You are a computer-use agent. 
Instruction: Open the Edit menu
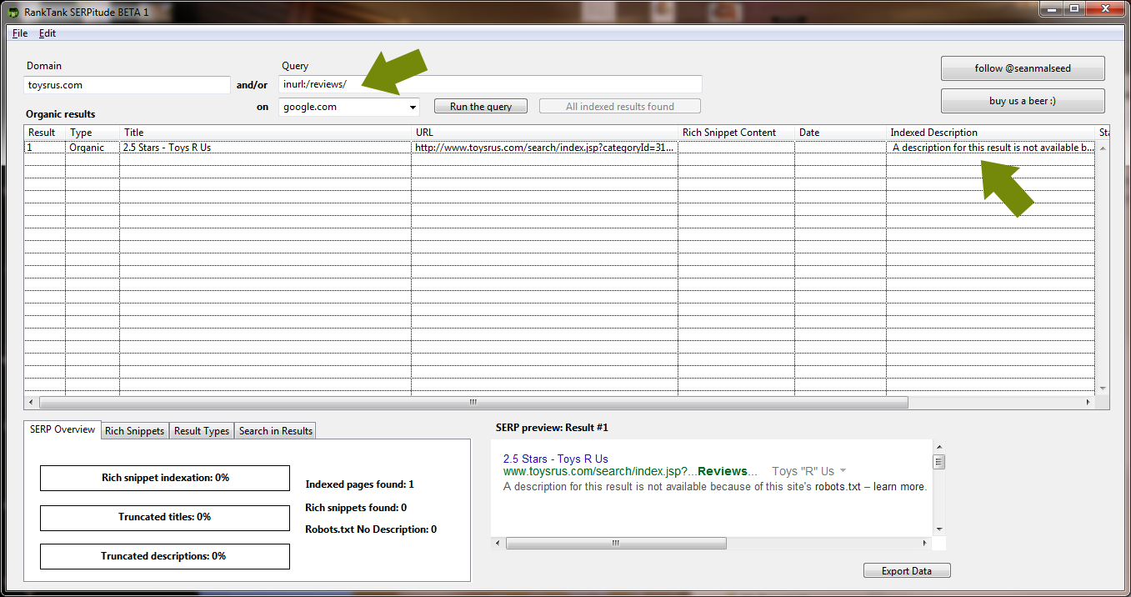tap(48, 33)
